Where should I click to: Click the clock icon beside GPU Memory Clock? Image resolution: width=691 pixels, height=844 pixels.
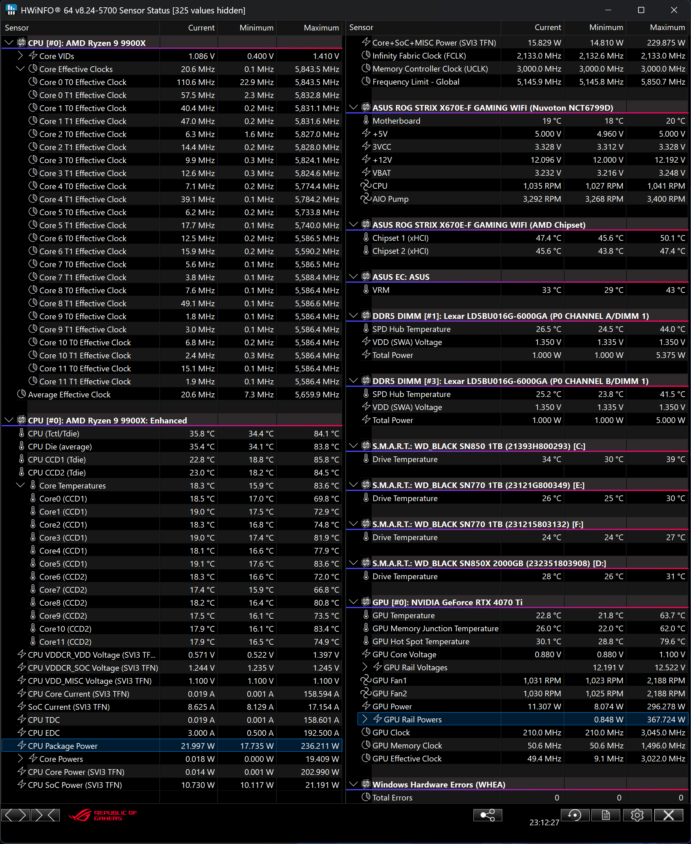point(366,745)
